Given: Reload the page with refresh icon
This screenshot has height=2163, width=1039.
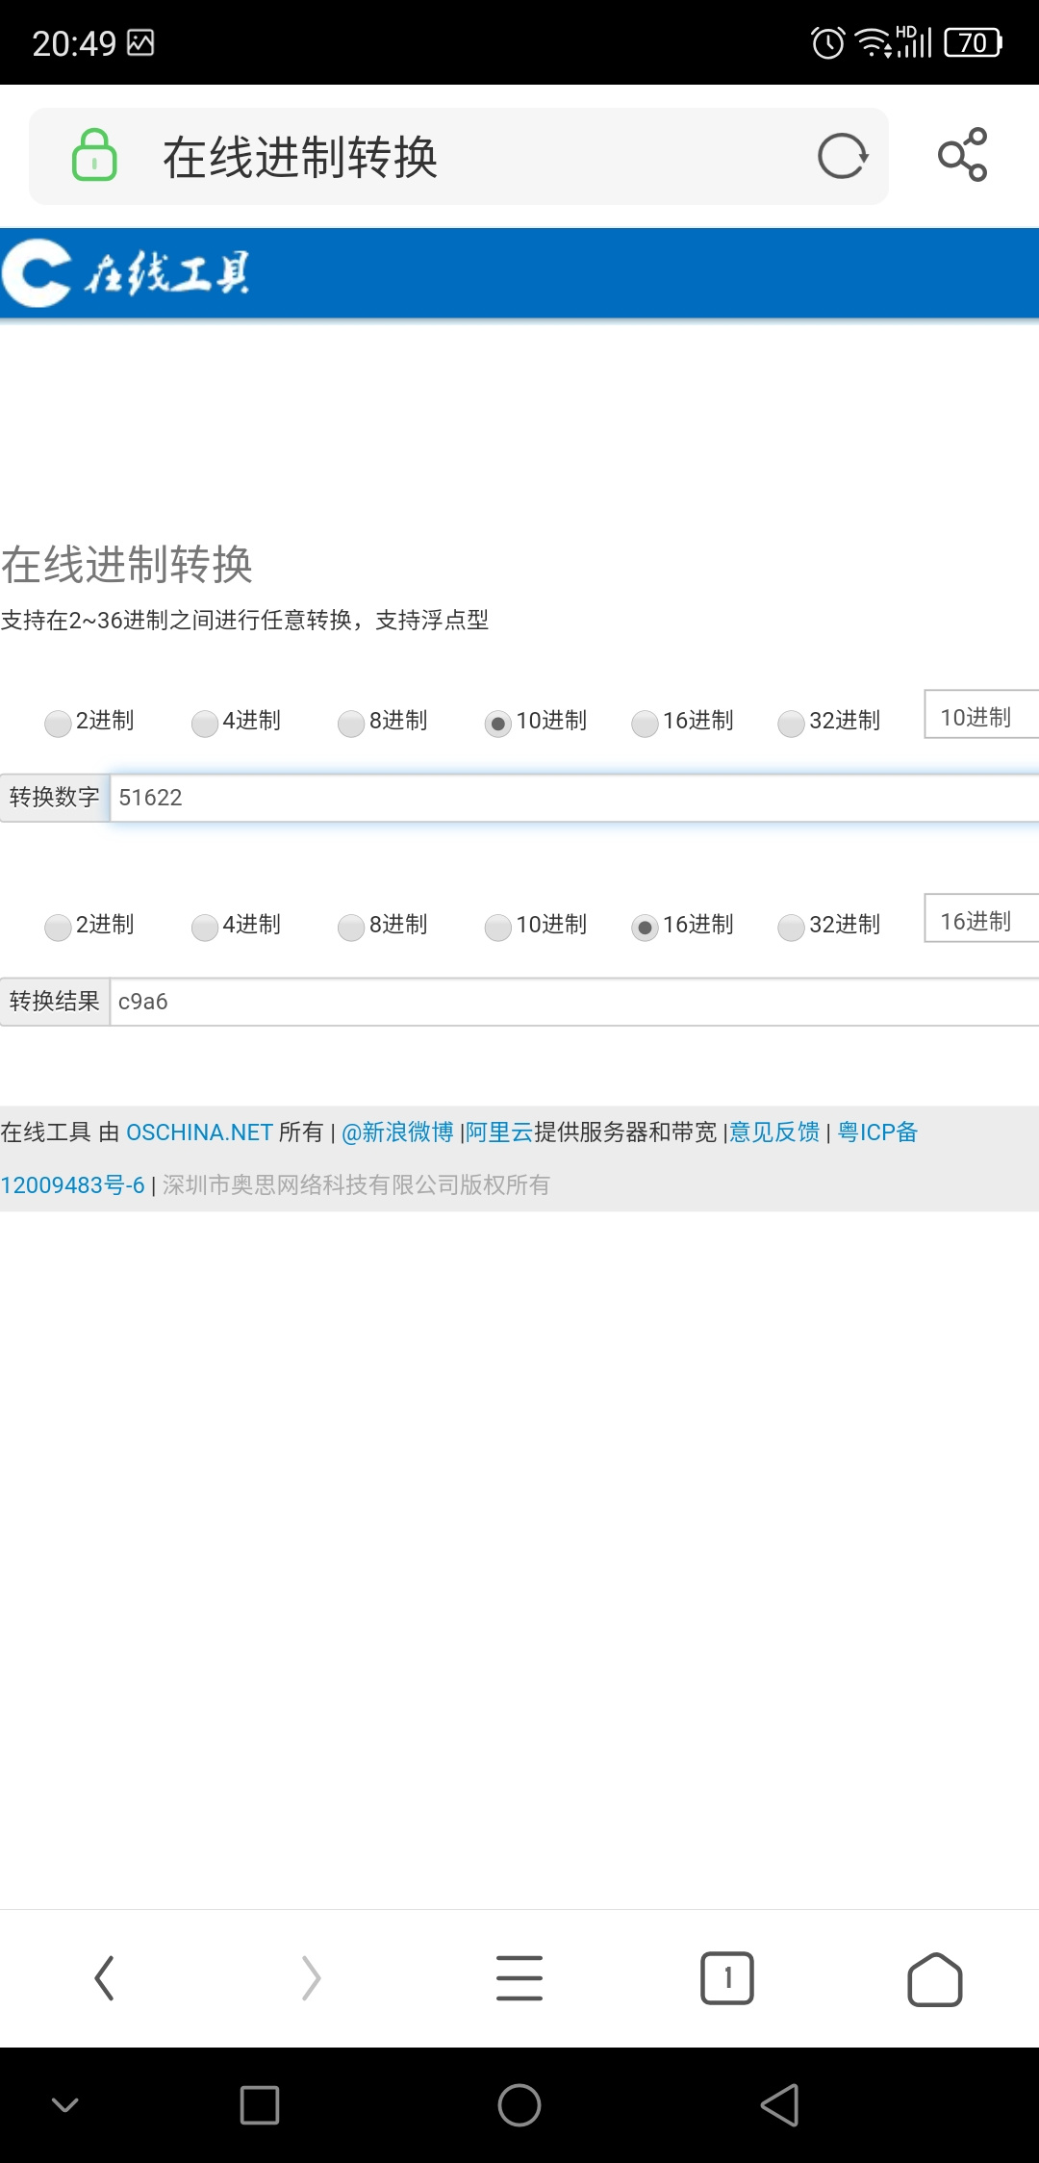Looking at the screenshot, I should (843, 156).
